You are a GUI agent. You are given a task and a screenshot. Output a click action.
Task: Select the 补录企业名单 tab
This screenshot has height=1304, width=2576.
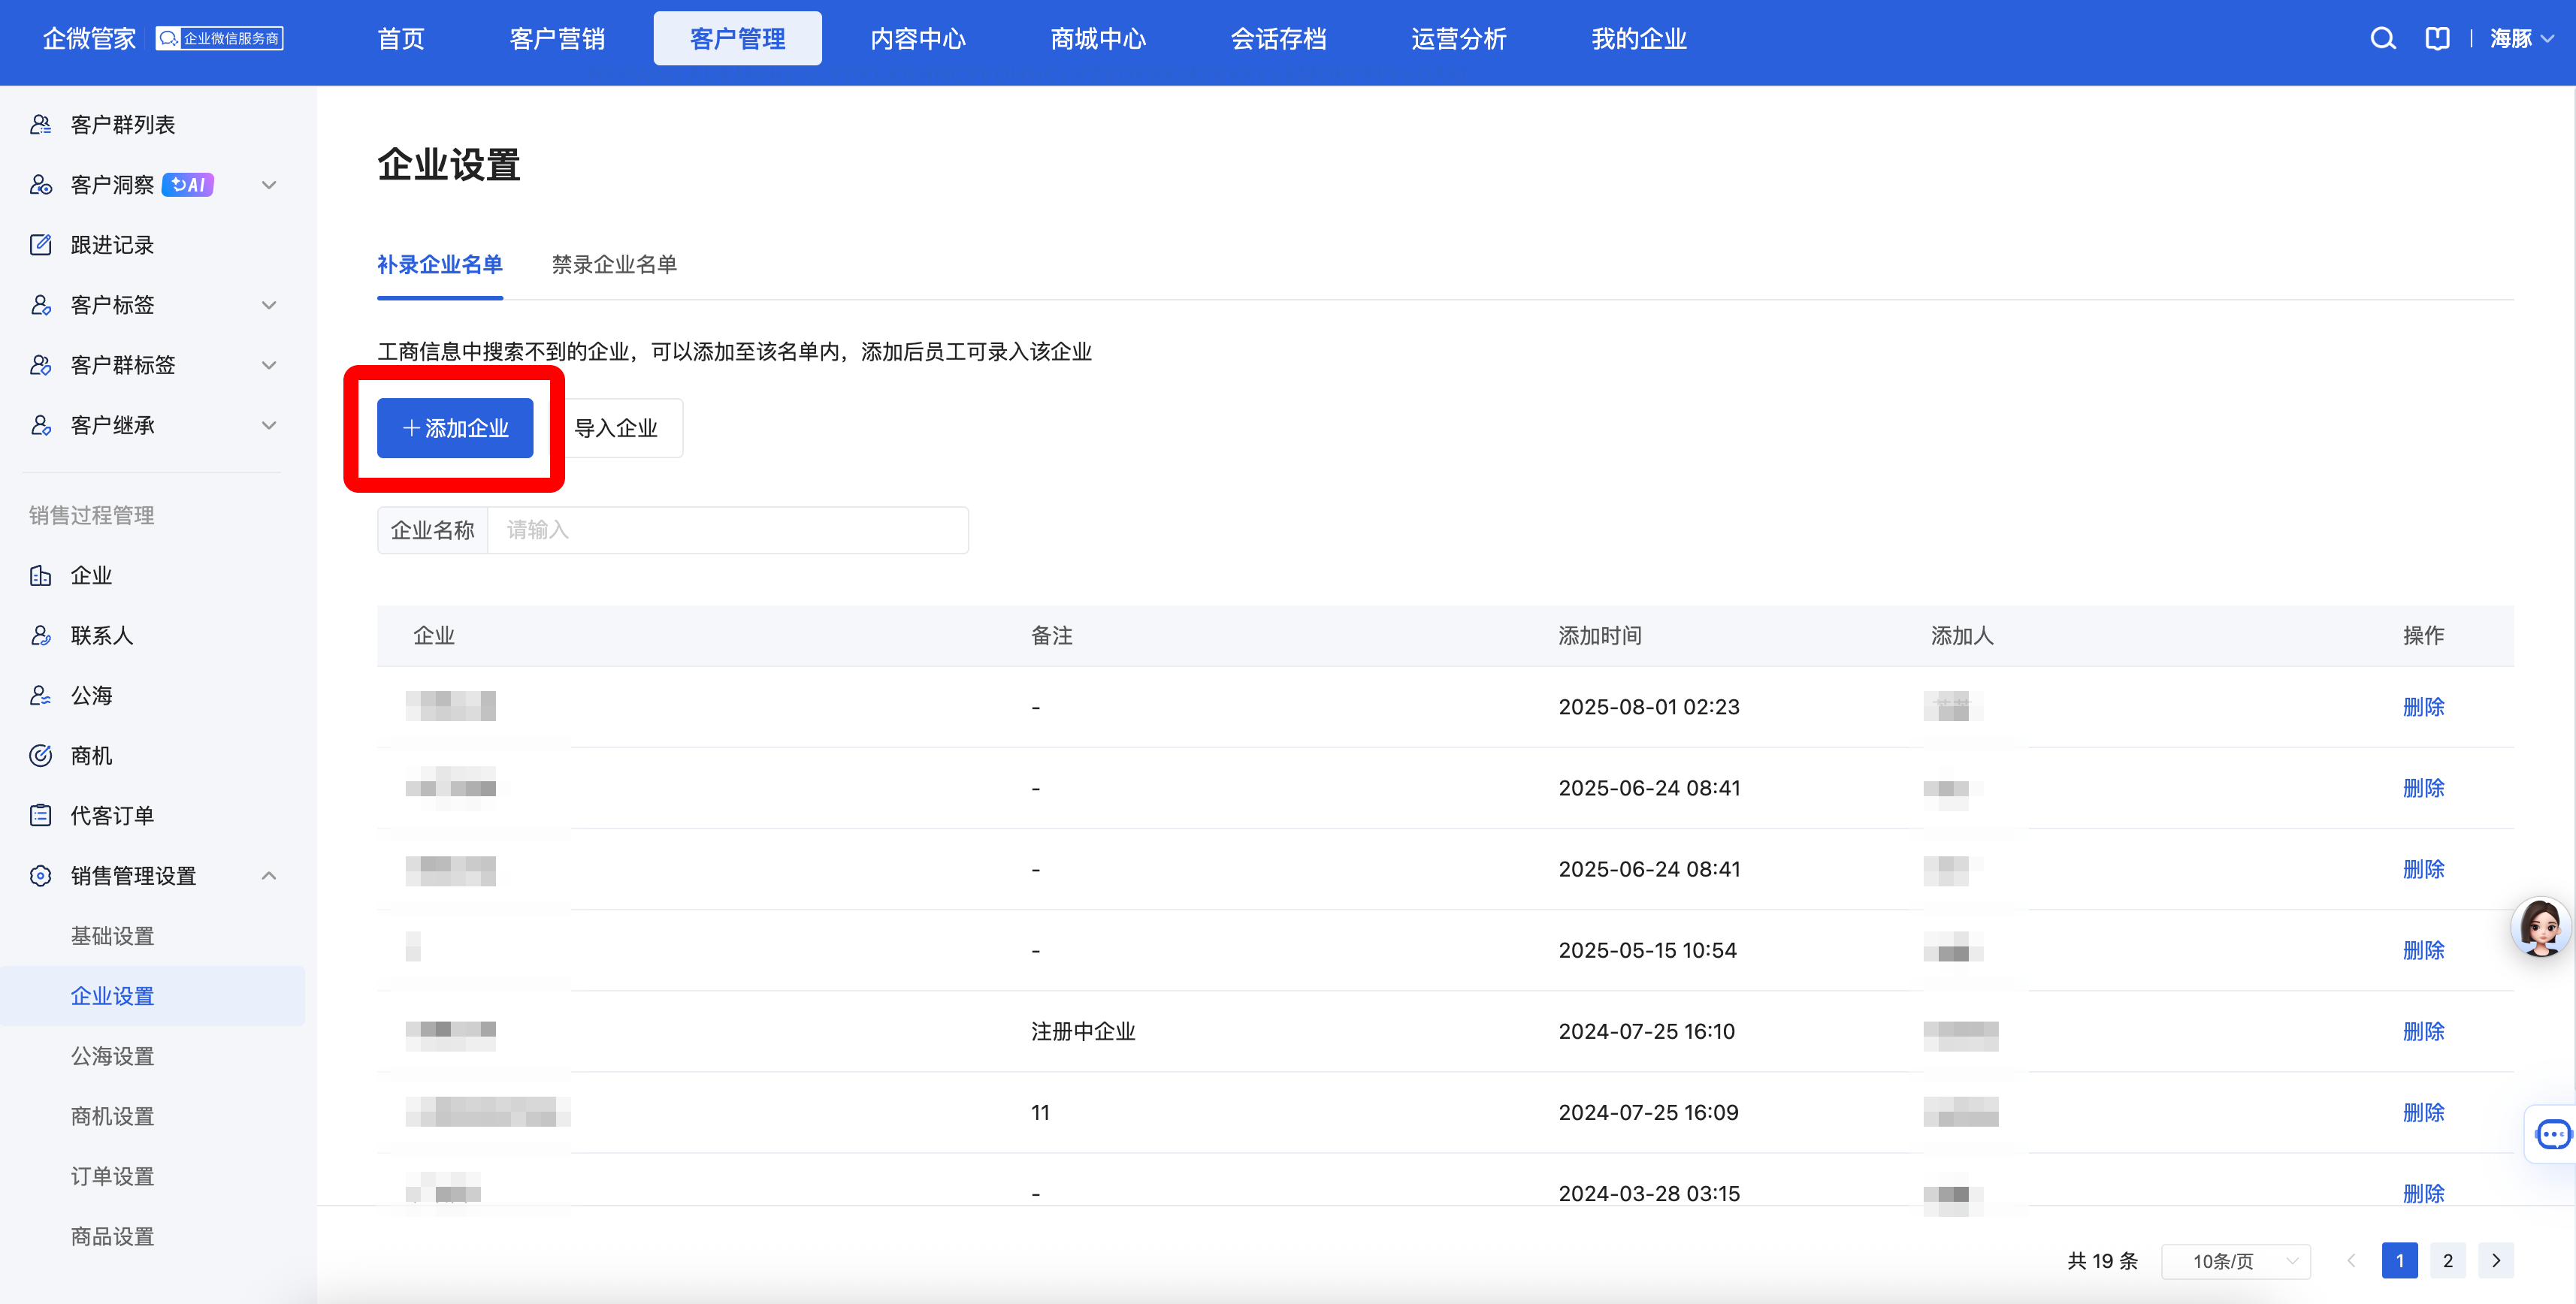tap(439, 265)
